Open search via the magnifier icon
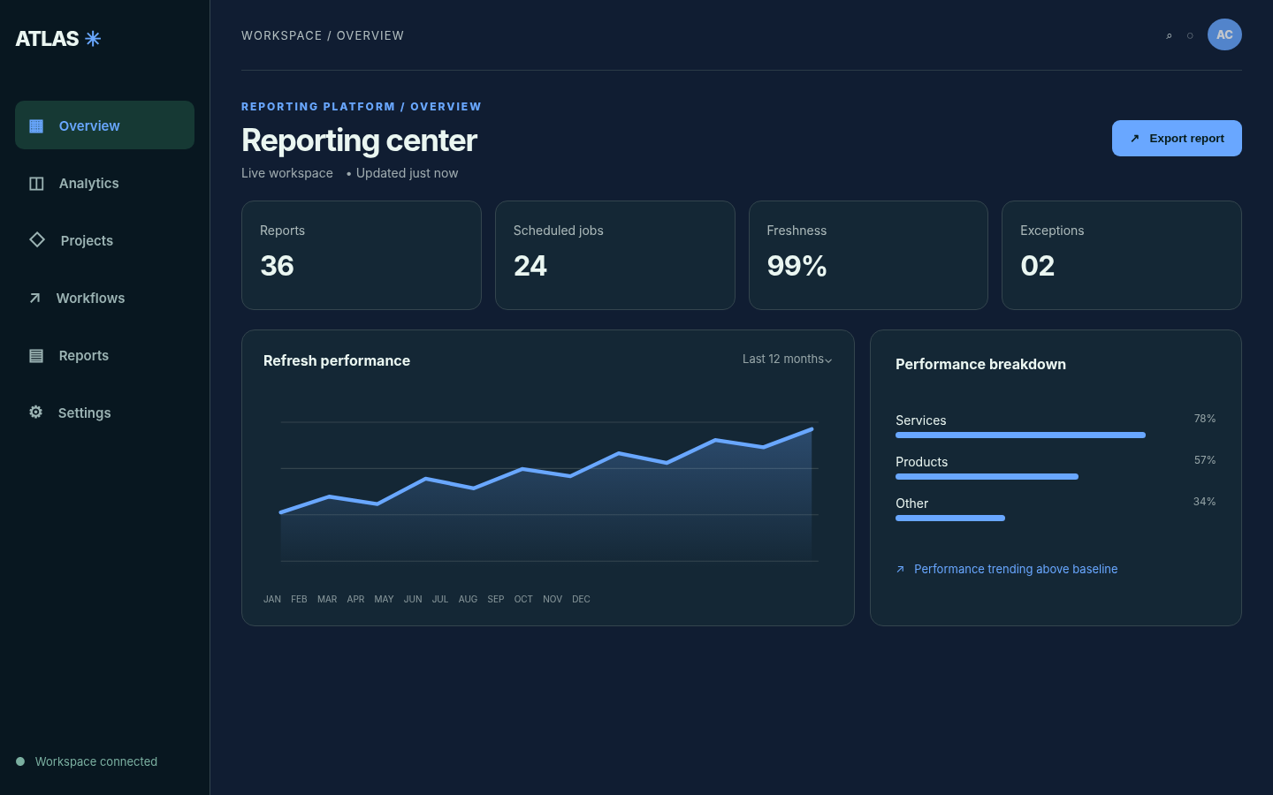 point(1169,35)
